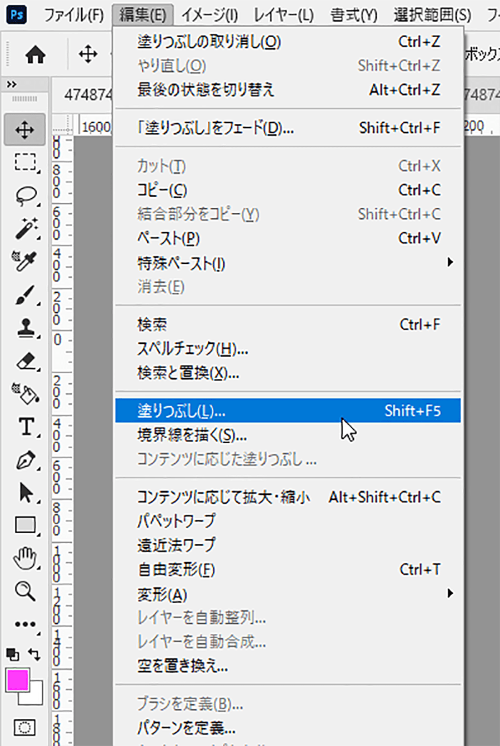The height and width of the screenshot is (746, 500).
Task: Choose 塗りつぶしの取り消し(O) undo item
Action: [x=288, y=42]
